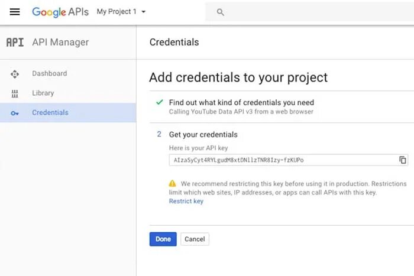The width and height of the screenshot is (414, 276).
Task: Select Credentials in the sidebar
Action: point(50,113)
